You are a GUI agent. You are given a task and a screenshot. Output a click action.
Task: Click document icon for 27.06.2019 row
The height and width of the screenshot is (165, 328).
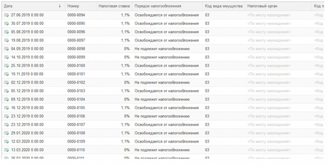[7, 15]
